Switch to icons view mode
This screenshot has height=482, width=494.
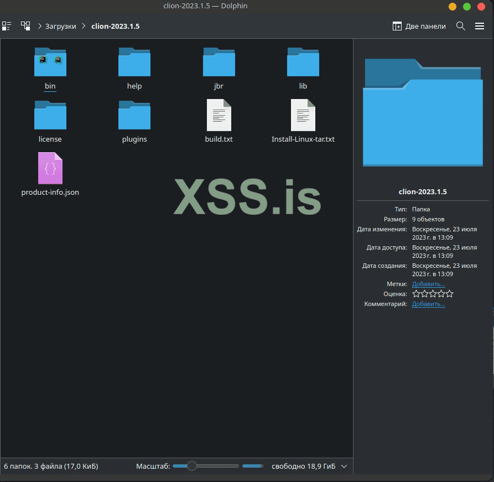click(x=7, y=26)
